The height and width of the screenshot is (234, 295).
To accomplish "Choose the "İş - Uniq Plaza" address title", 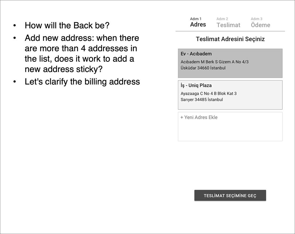I will pyautogui.click(x=196, y=86).
